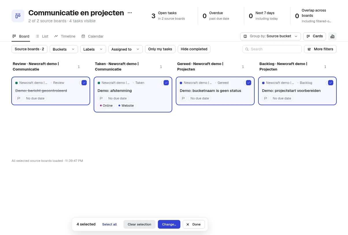Click the flag icon on projectstart voorbereiden card
Viewport: 348px width, 235px height.
click(x=266, y=98)
